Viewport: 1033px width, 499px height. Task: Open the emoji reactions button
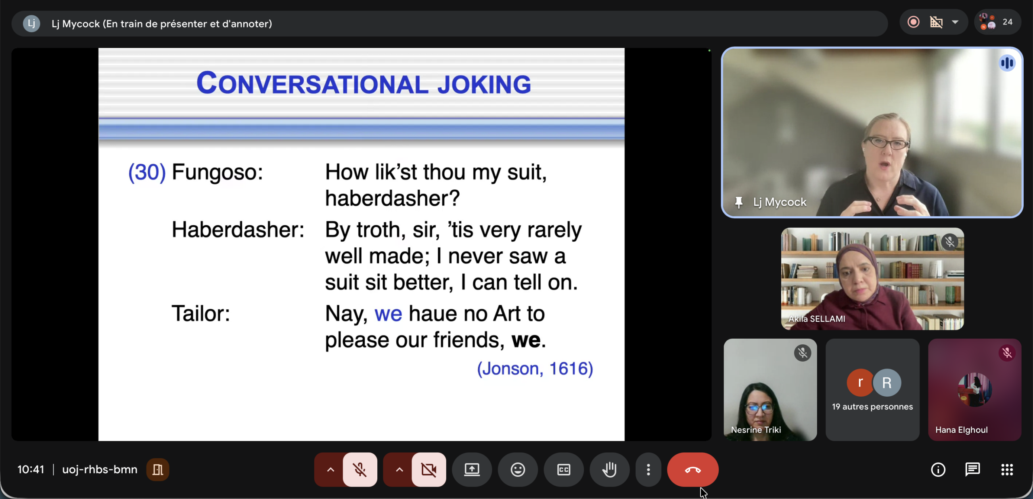pyautogui.click(x=518, y=470)
